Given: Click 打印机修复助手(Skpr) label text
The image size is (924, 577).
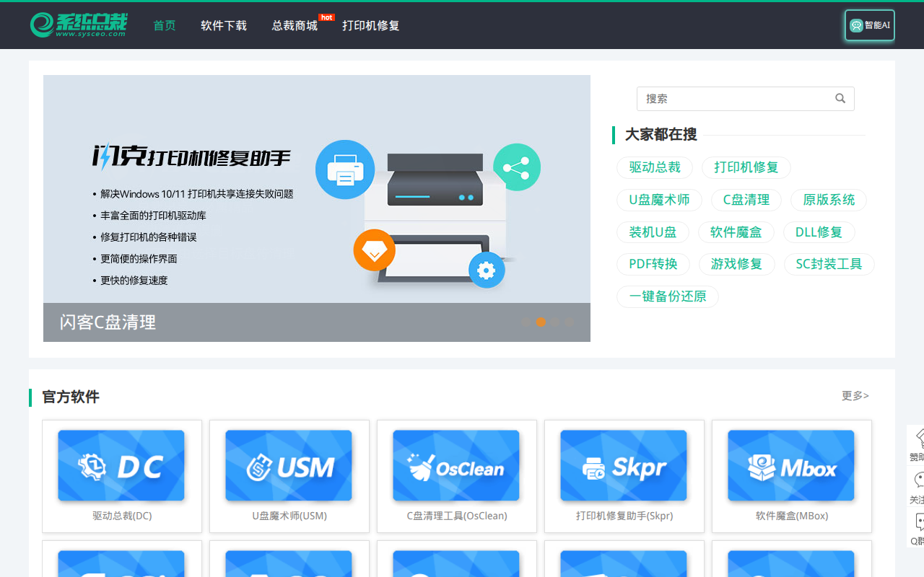Looking at the screenshot, I should 624,516.
